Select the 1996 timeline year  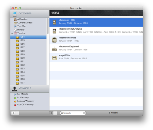(22, 79)
